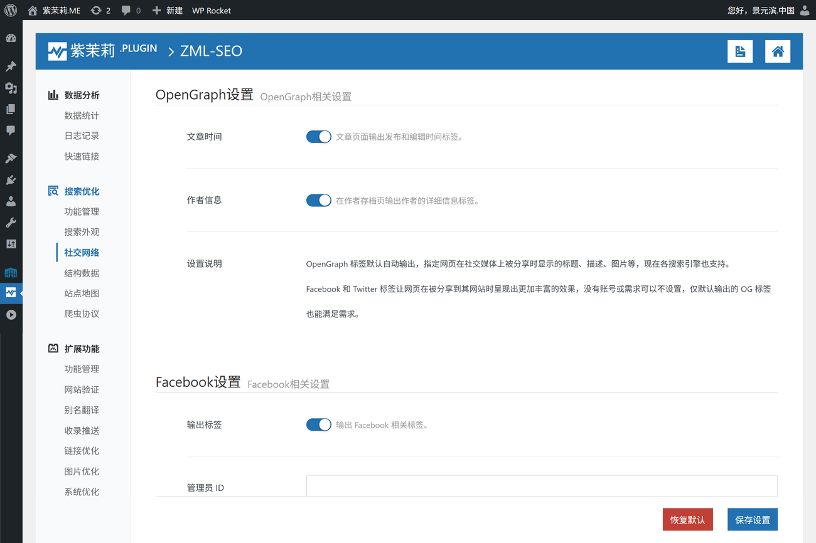Click the 设置说明 label
The height and width of the screenshot is (543, 816).
(x=205, y=263)
